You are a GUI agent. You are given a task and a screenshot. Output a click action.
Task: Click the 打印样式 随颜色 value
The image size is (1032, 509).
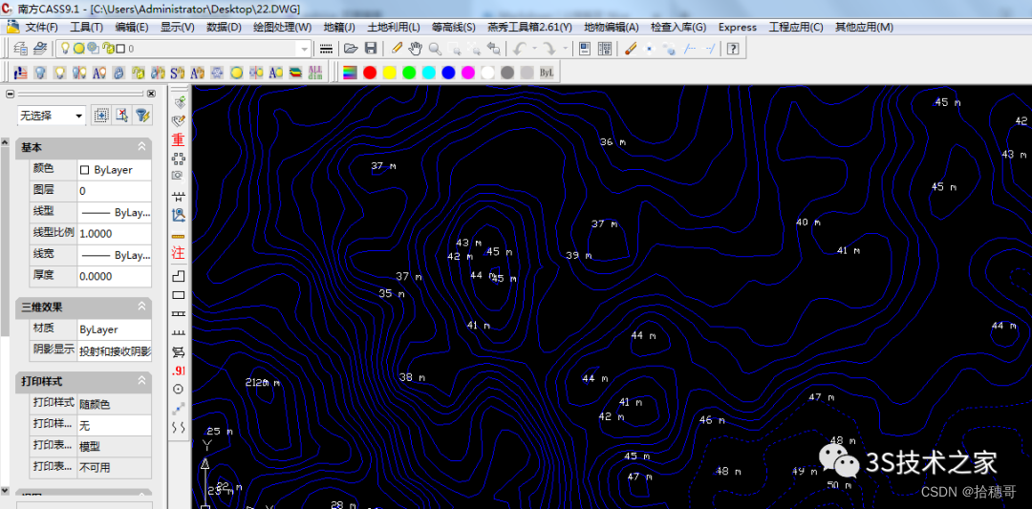[x=115, y=404]
